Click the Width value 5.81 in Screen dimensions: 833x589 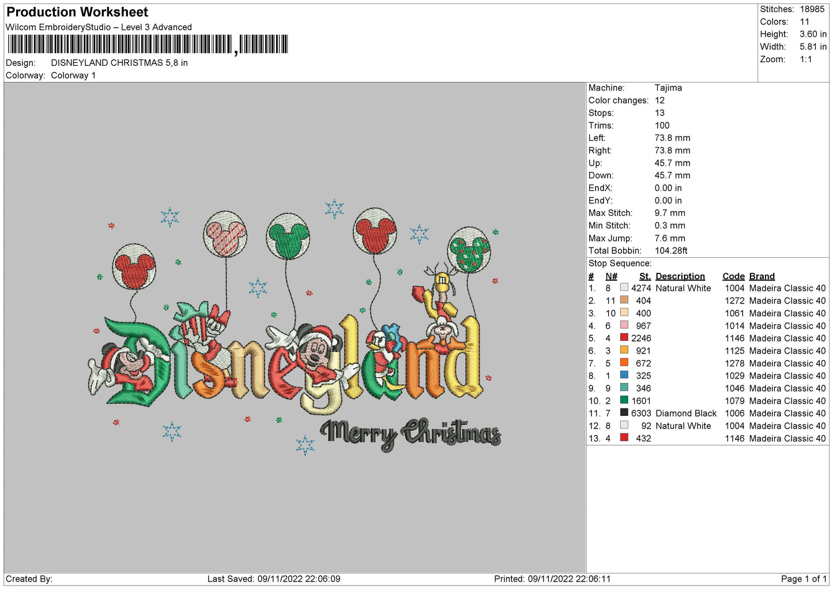point(813,47)
